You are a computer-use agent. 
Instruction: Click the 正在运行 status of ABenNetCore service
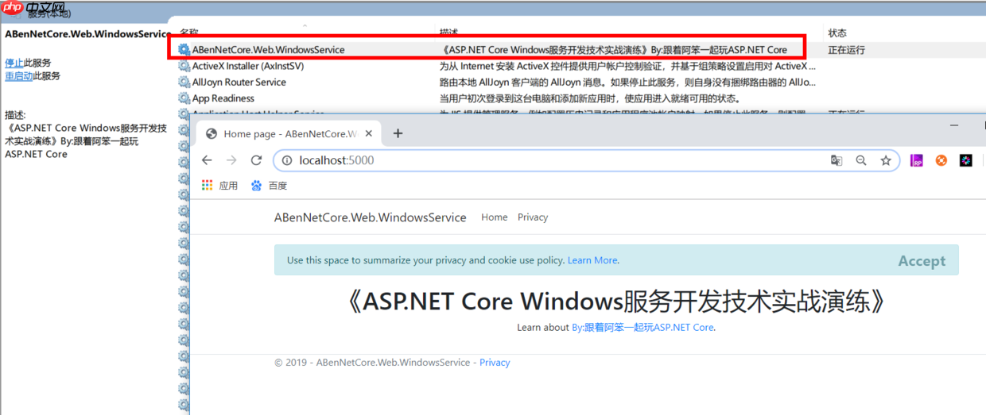coord(847,49)
